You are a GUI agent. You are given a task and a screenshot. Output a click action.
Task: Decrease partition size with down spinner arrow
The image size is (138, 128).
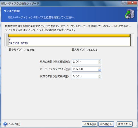[99, 70]
